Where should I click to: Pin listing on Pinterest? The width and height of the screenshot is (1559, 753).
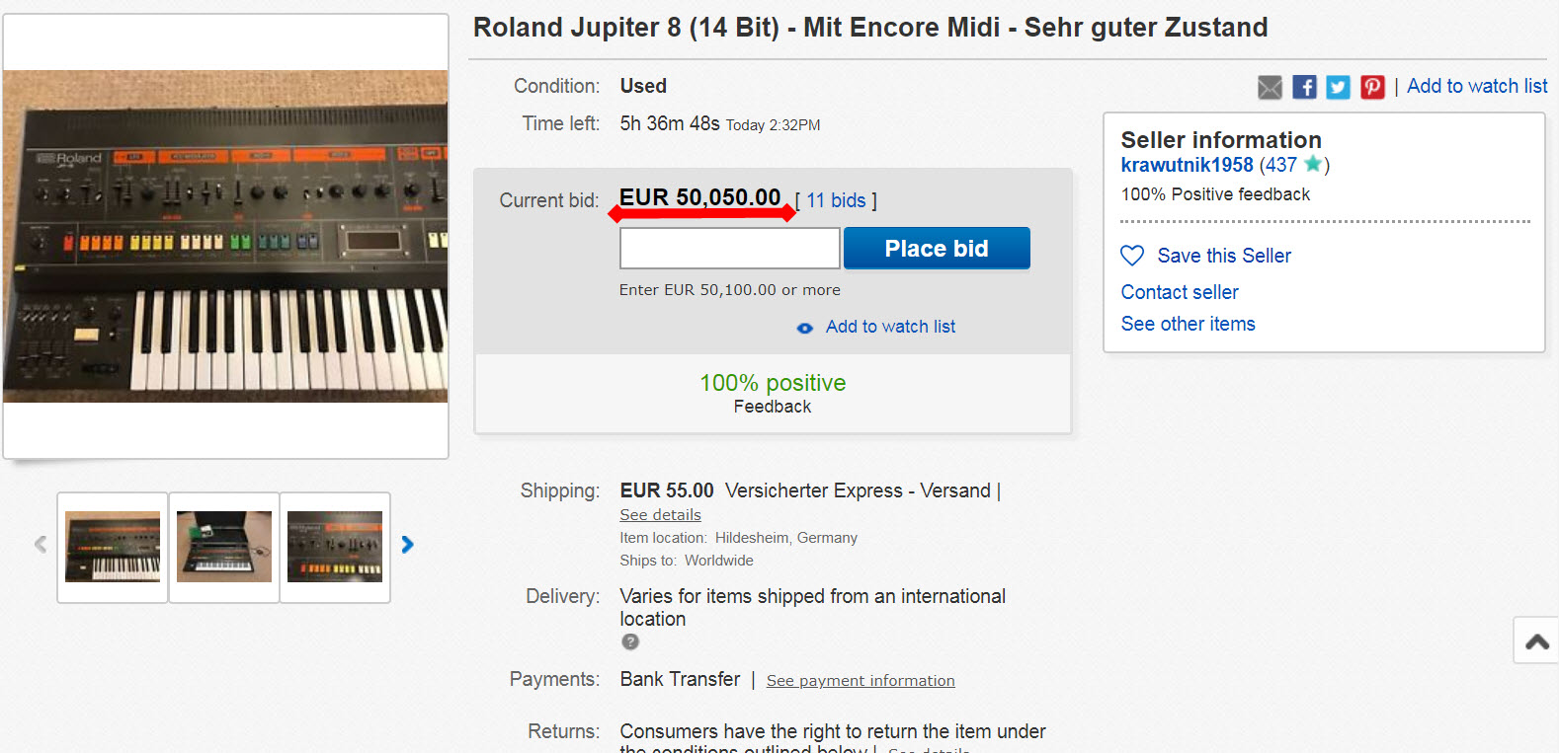click(1372, 87)
